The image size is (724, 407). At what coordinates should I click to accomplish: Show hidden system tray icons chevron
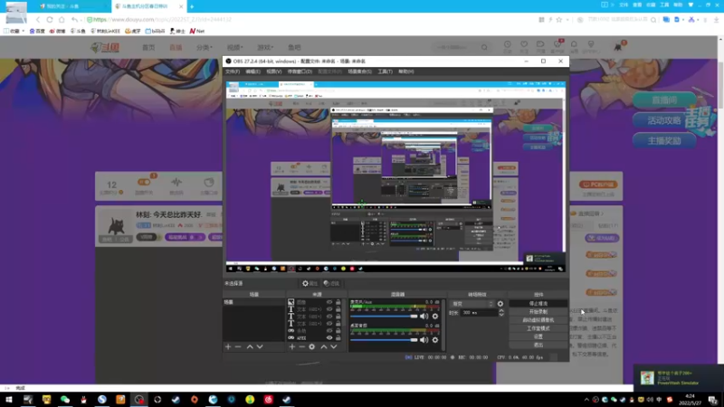(x=586, y=400)
